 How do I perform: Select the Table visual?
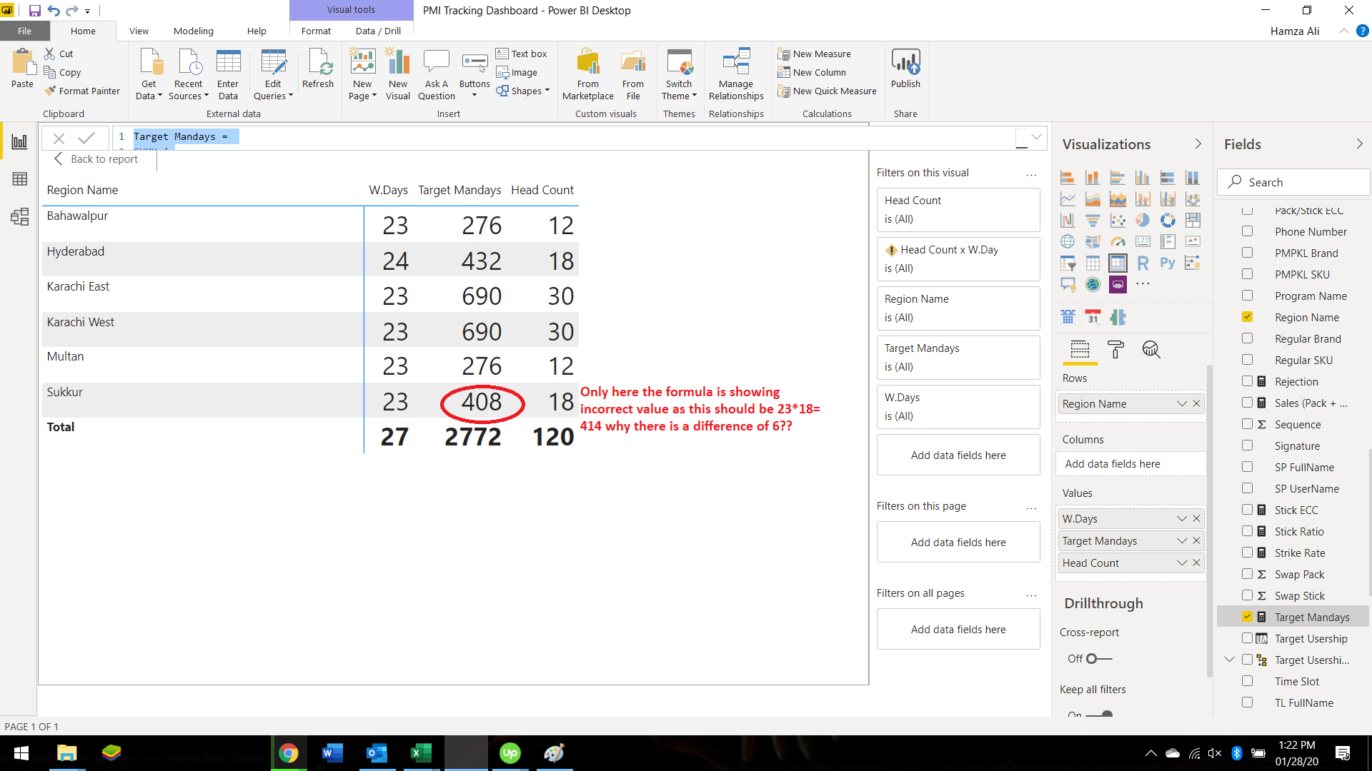coord(1093,263)
